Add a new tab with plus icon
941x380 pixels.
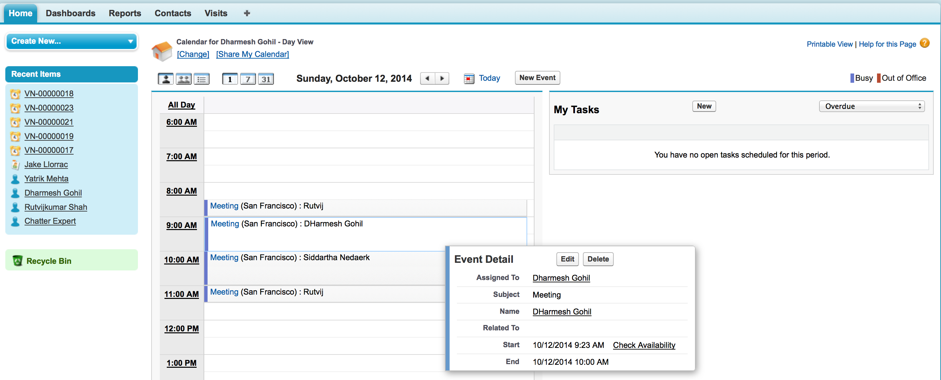click(247, 14)
